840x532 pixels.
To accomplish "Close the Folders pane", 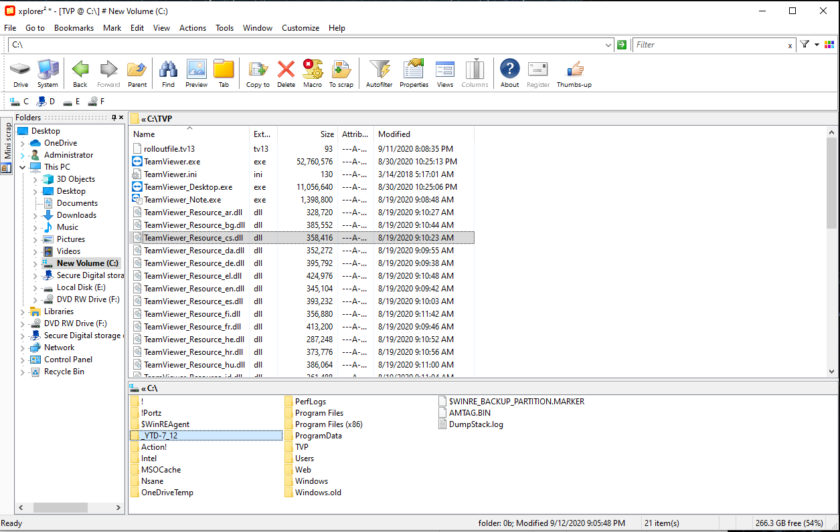I will [120, 118].
